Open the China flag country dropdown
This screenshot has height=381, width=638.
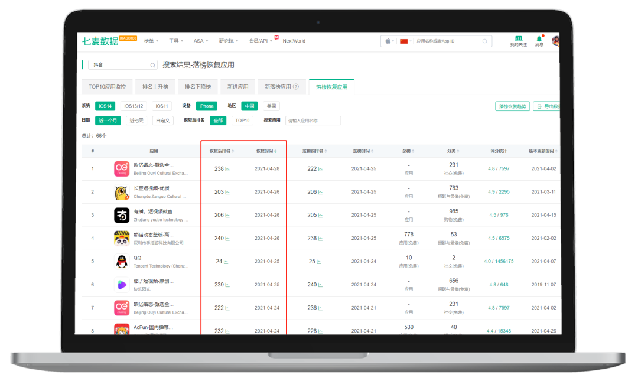(x=406, y=41)
